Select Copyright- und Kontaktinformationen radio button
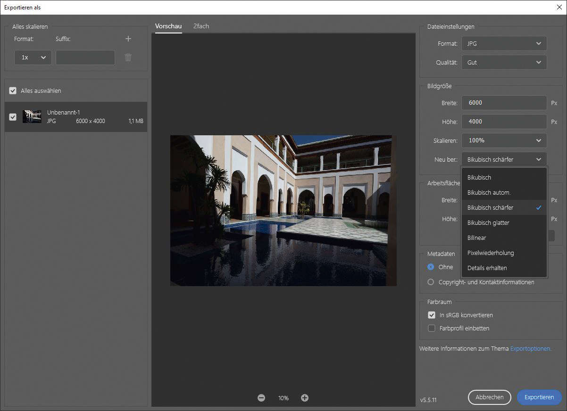 (x=431, y=282)
